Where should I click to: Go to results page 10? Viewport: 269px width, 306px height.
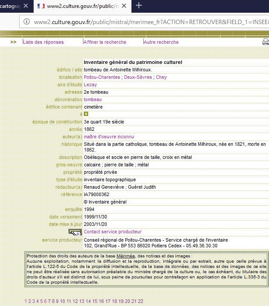(62, 301)
